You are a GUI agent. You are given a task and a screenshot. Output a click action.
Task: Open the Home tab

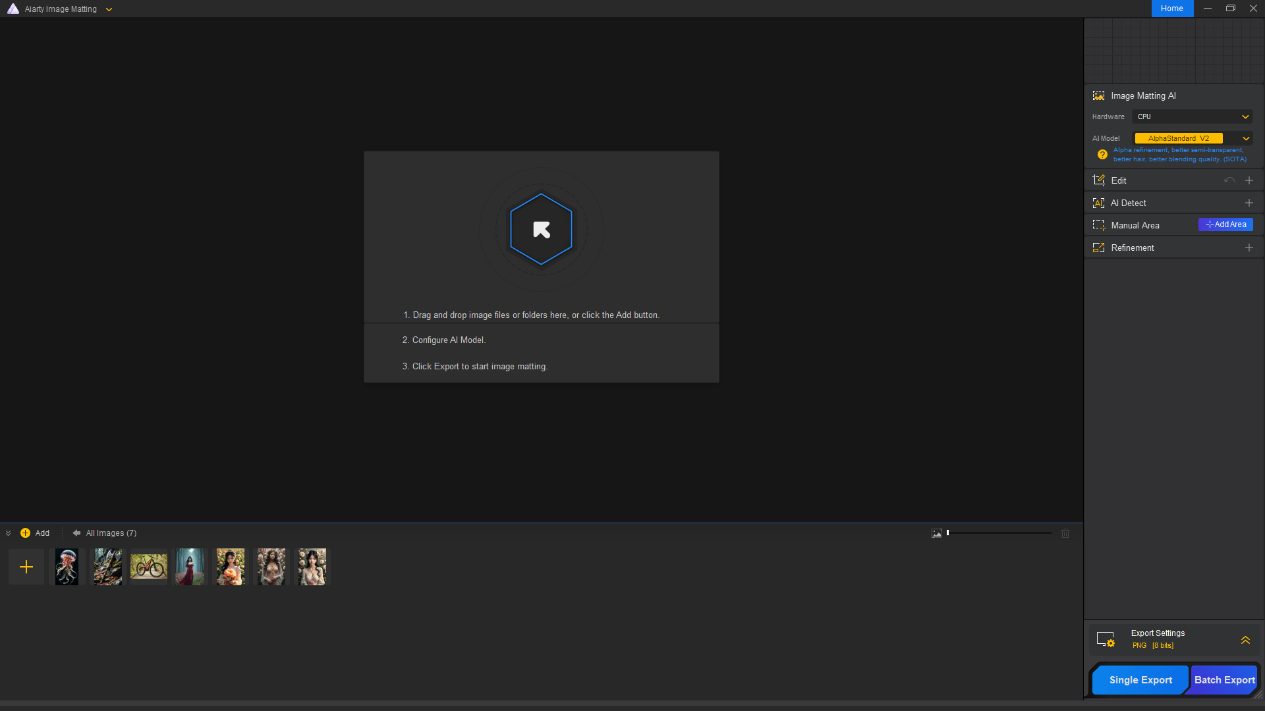1171,9
